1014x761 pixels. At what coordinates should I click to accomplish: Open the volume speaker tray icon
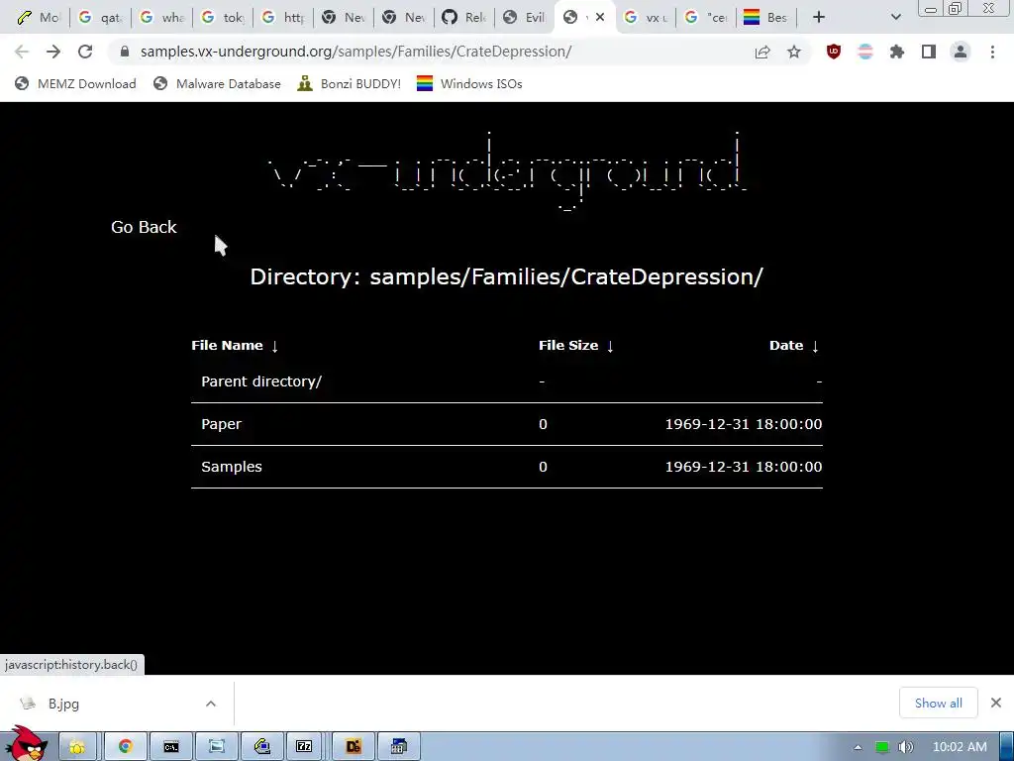click(906, 747)
